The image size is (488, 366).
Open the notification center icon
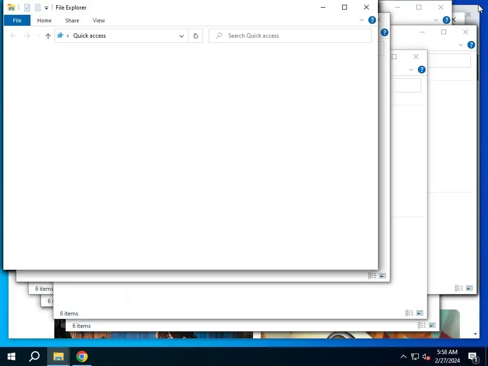coord(473,357)
